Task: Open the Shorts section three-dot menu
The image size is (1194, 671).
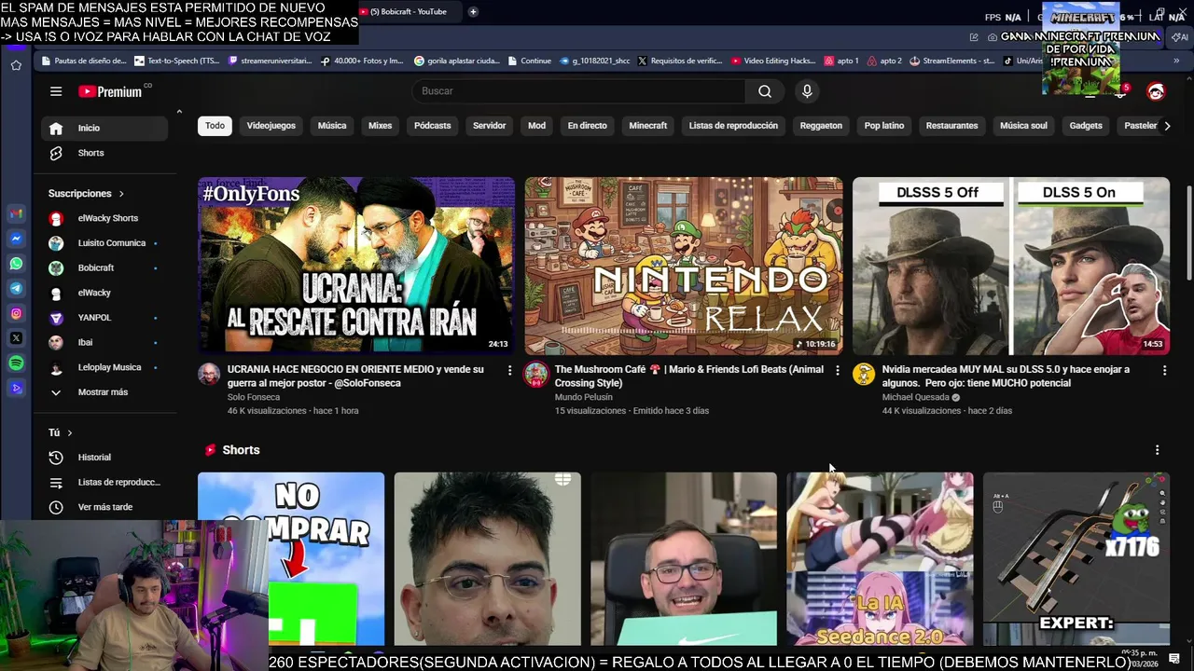Action: (x=1157, y=450)
